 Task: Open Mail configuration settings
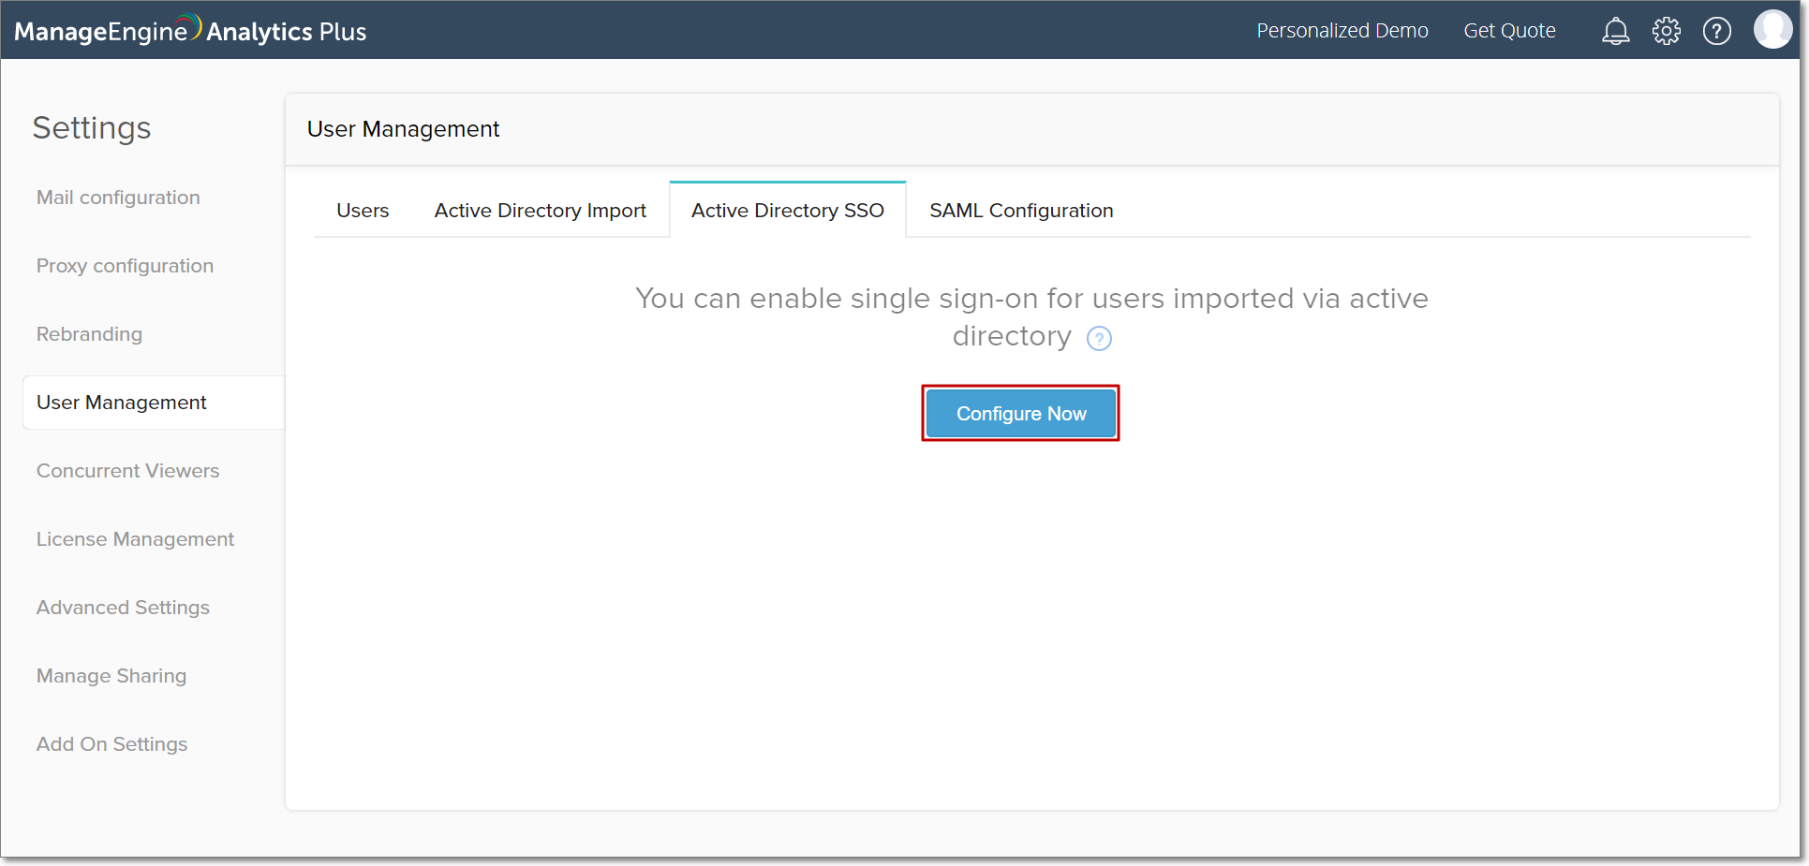pyautogui.click(x=118, y=198)
